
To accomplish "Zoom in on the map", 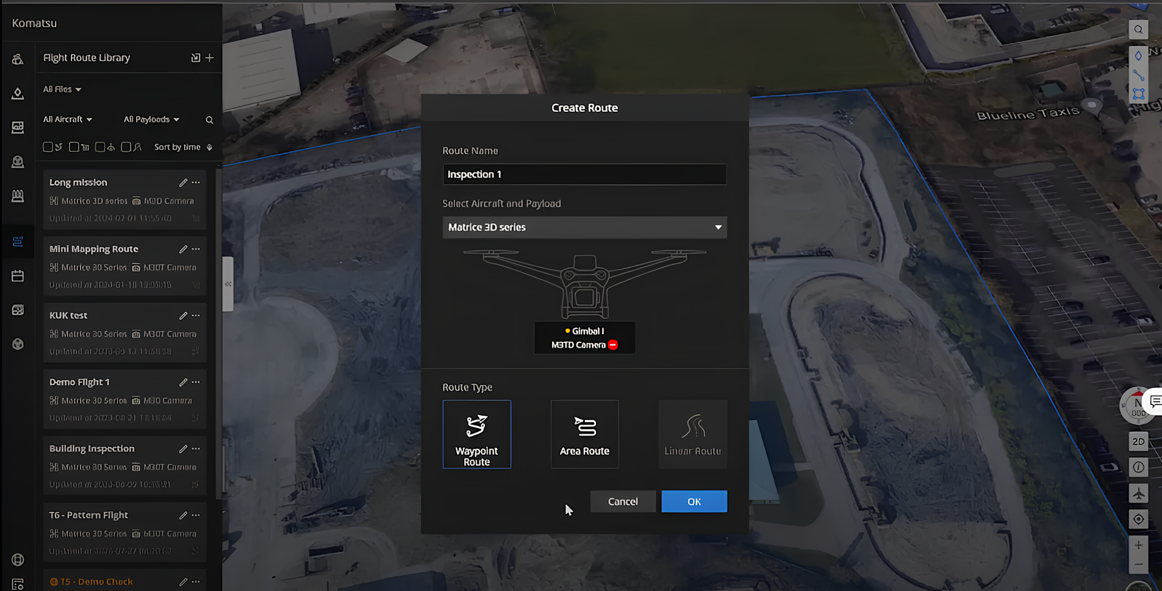I will pos(1138,545).
